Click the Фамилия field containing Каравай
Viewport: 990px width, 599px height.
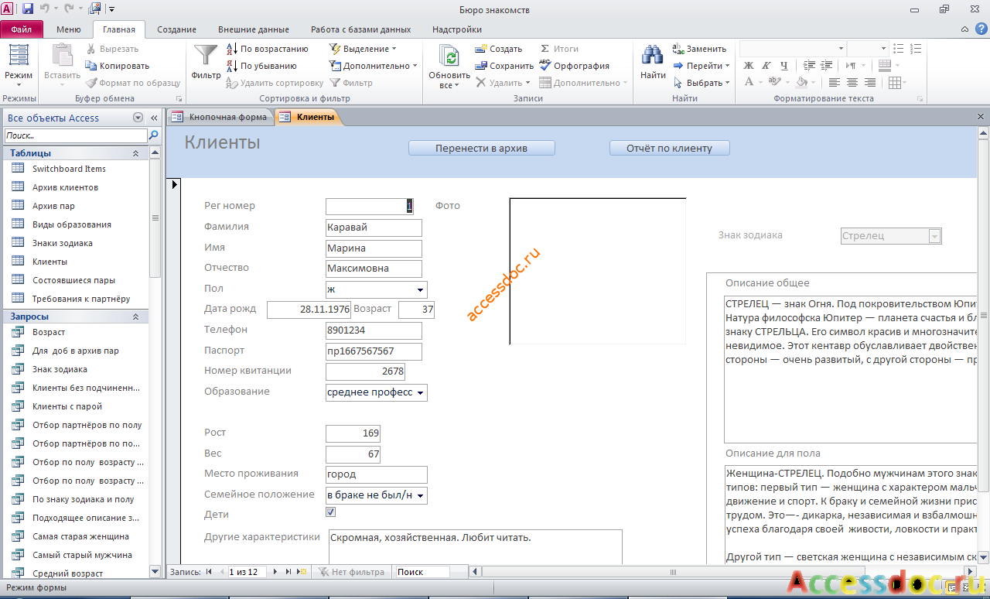[374, 228]
